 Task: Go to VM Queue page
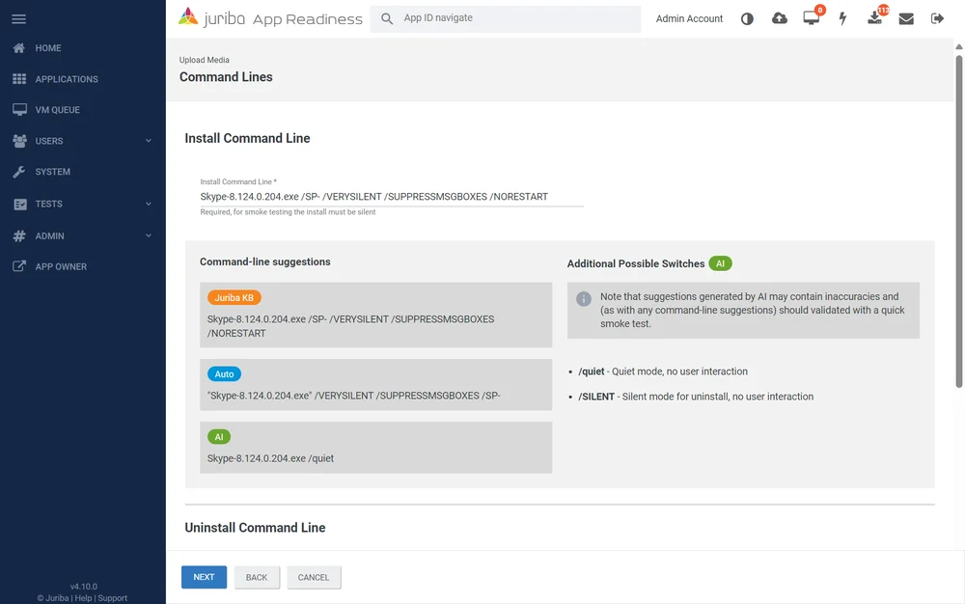[x=57, y=110]
